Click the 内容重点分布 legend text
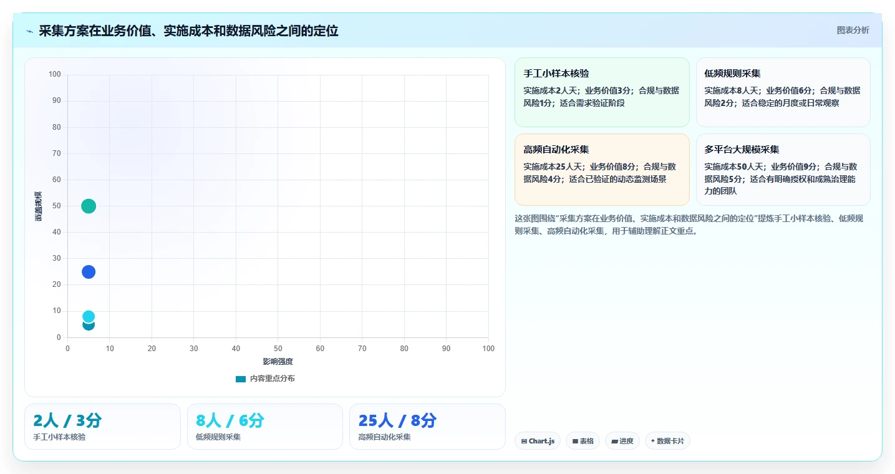Image resolution: width=895 pixels, height=474 pixels. tap(272, 379)
